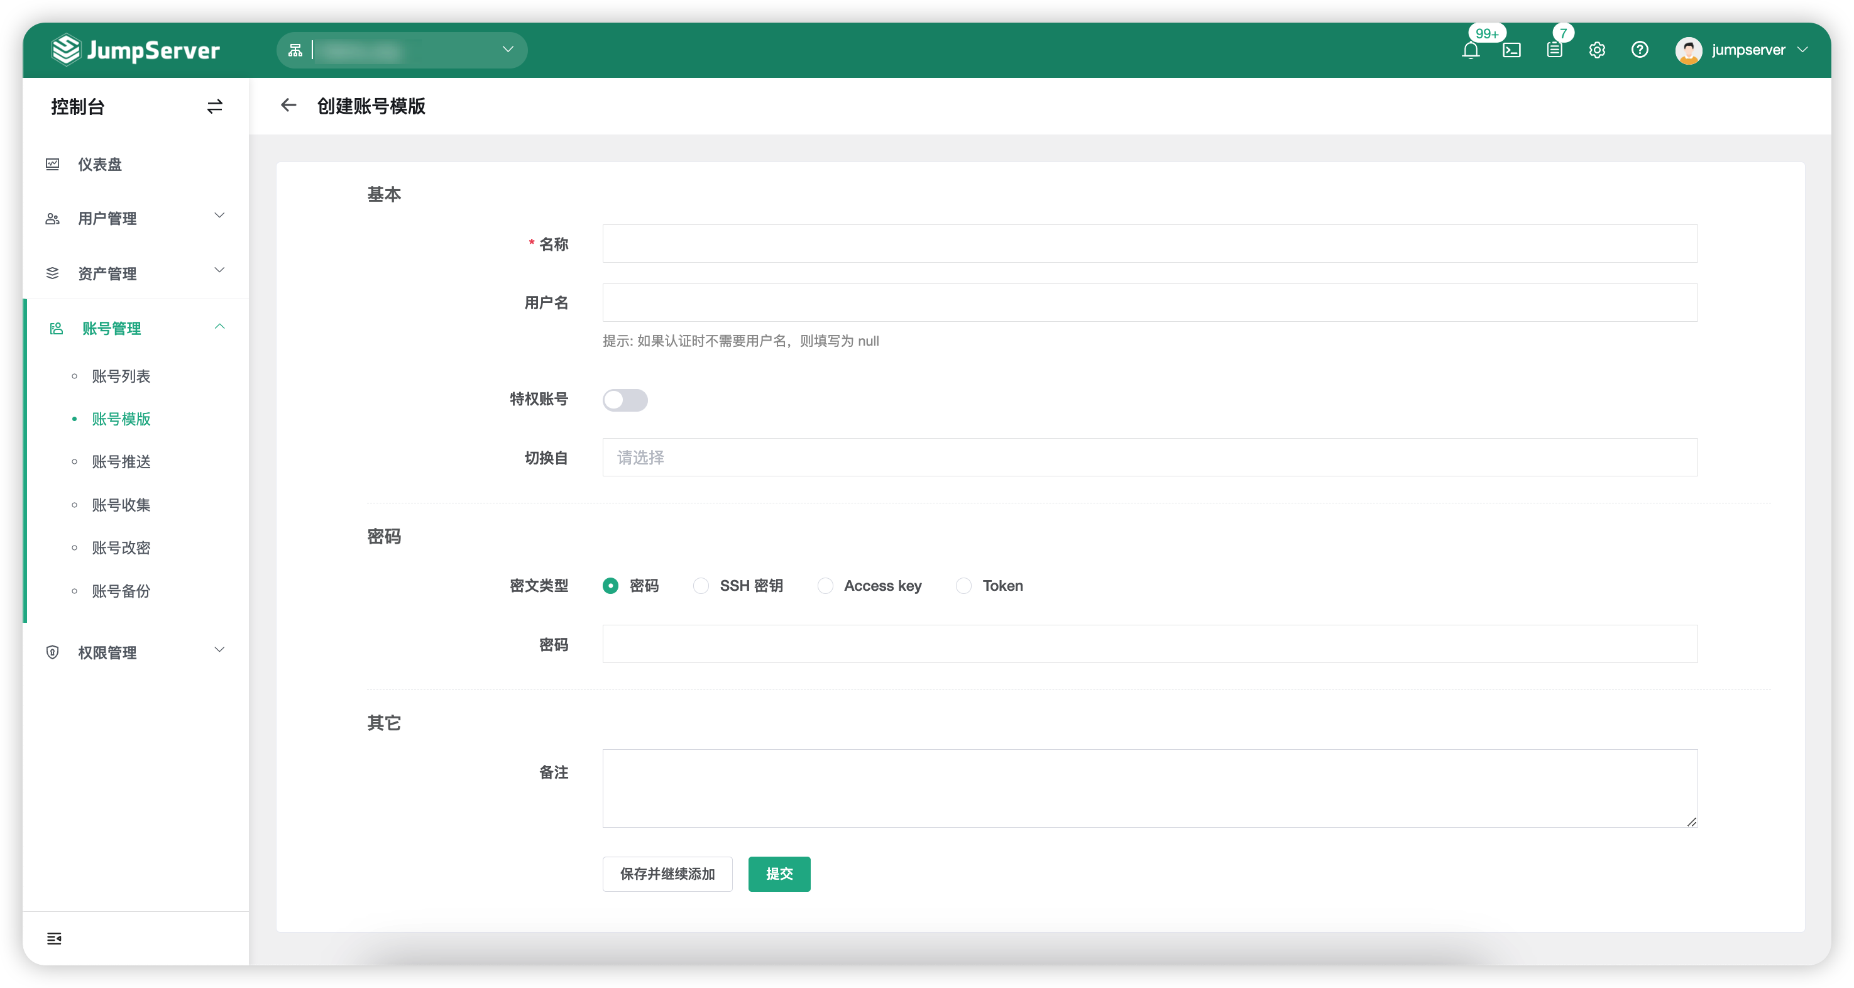Open 账号模版 submenu item
Image resolution: width=1854 pixels, height=988 pixels.
click(x=121, y=419)
